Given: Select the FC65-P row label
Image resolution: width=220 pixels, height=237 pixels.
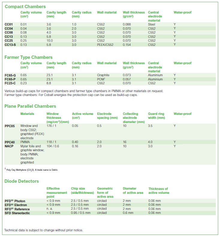Looking at the screenshot, I should click(10, 79).
